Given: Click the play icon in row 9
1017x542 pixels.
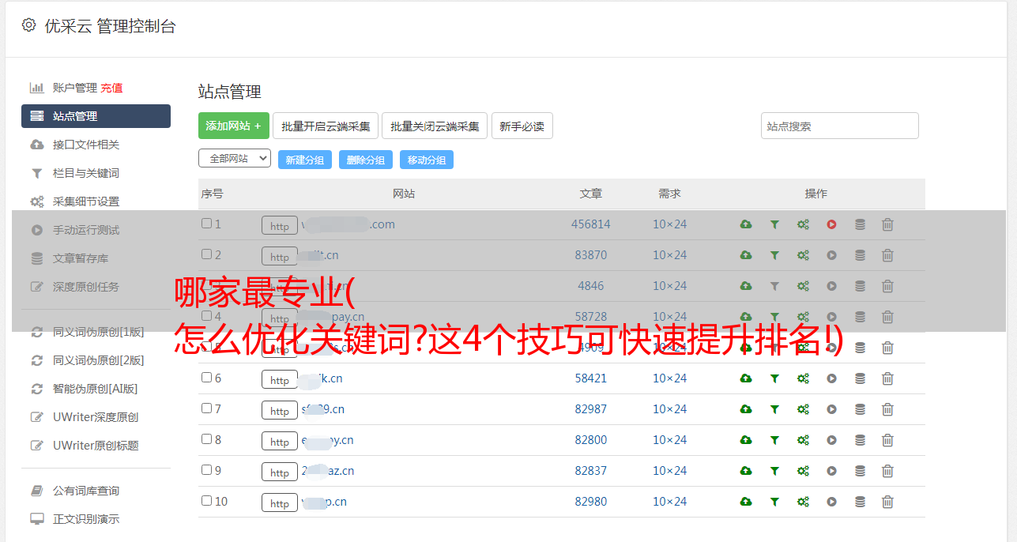Looking at the screenshot, I should click(x=831, y=471).
